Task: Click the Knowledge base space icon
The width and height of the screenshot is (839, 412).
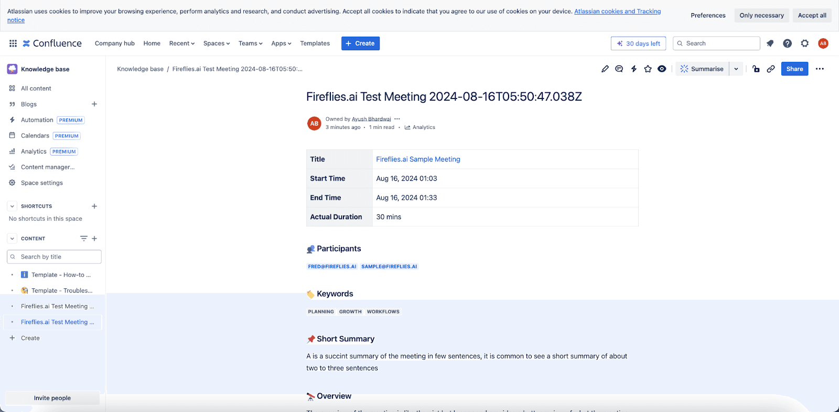Action: pos(12,69)
